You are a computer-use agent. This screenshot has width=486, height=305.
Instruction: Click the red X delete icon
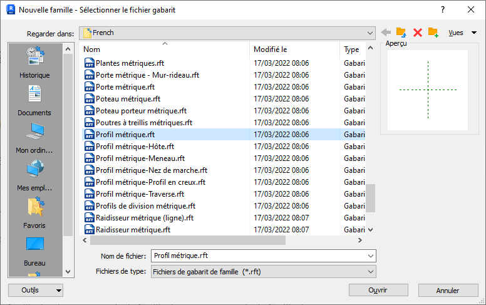point(418,33)
